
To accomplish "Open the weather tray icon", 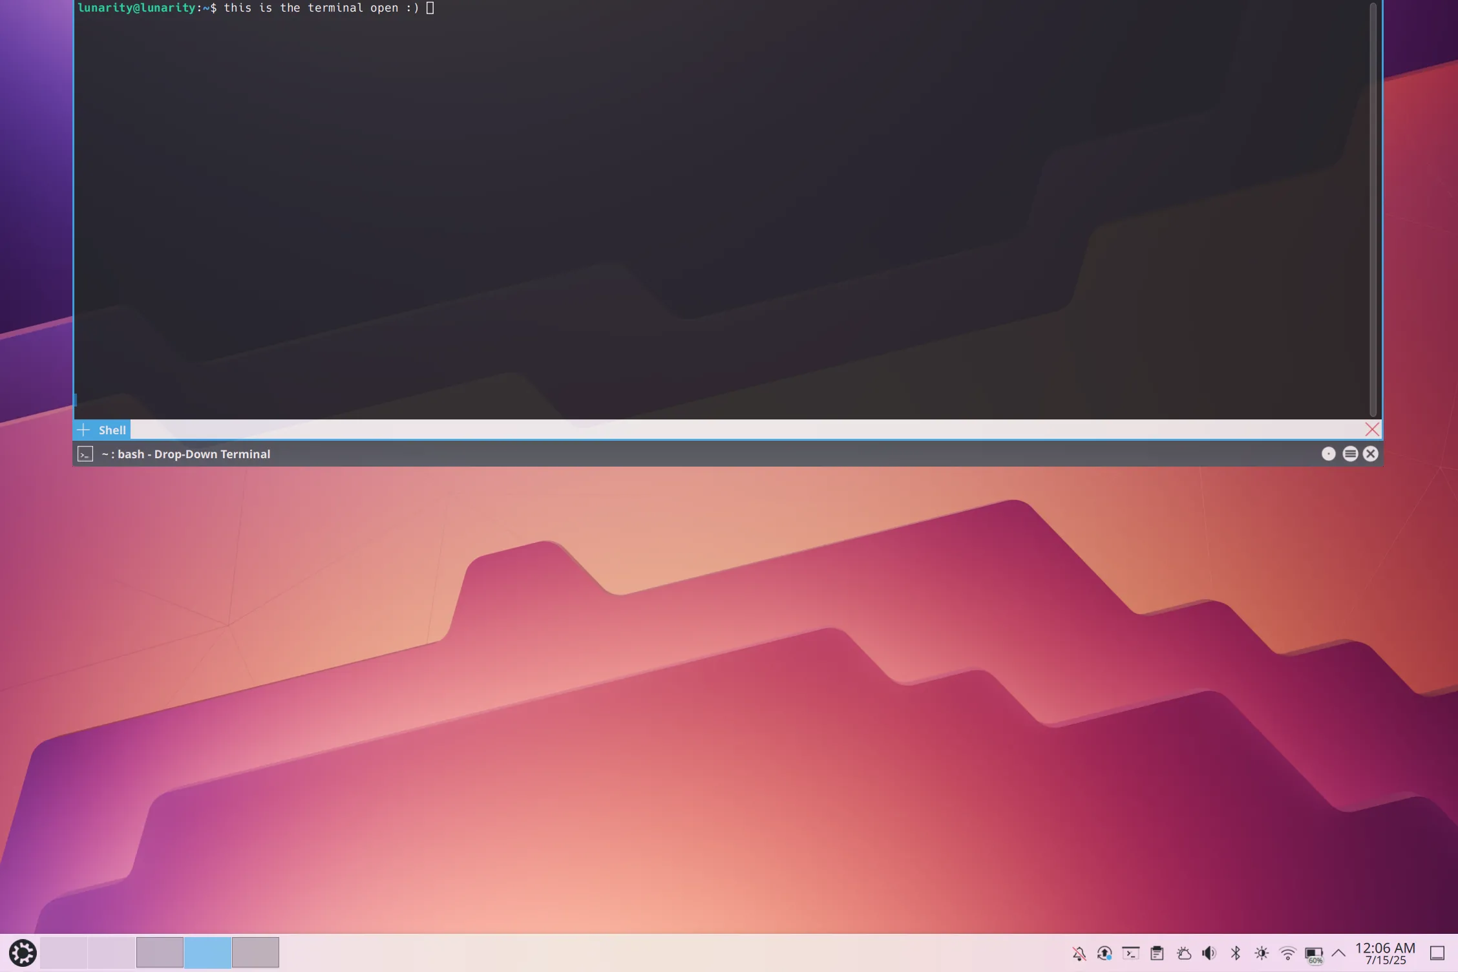I will point(1183,953).
